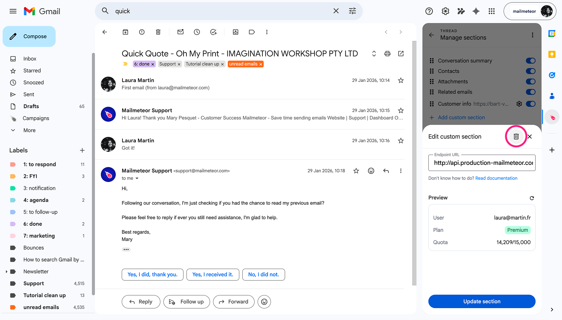Viewport: 562px width, 320px height.
Task: Archive this email conversation
Action: click(125, 32)
